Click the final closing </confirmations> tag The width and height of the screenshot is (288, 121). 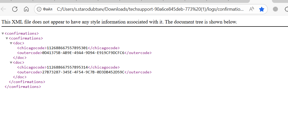pos(23,87)
